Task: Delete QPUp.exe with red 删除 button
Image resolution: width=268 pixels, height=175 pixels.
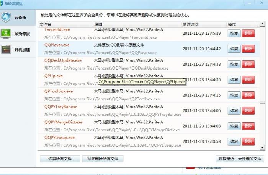Action: click(248, 80)
